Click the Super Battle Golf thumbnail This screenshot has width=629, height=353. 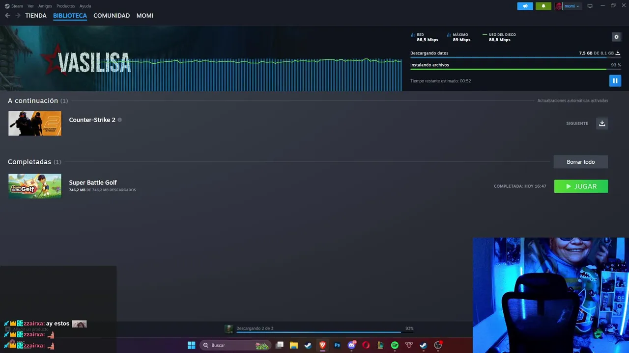click(35, 186)
